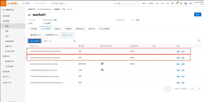Toggle proxy subscription for /user/get
204x102 pixels.
point(101,70)
